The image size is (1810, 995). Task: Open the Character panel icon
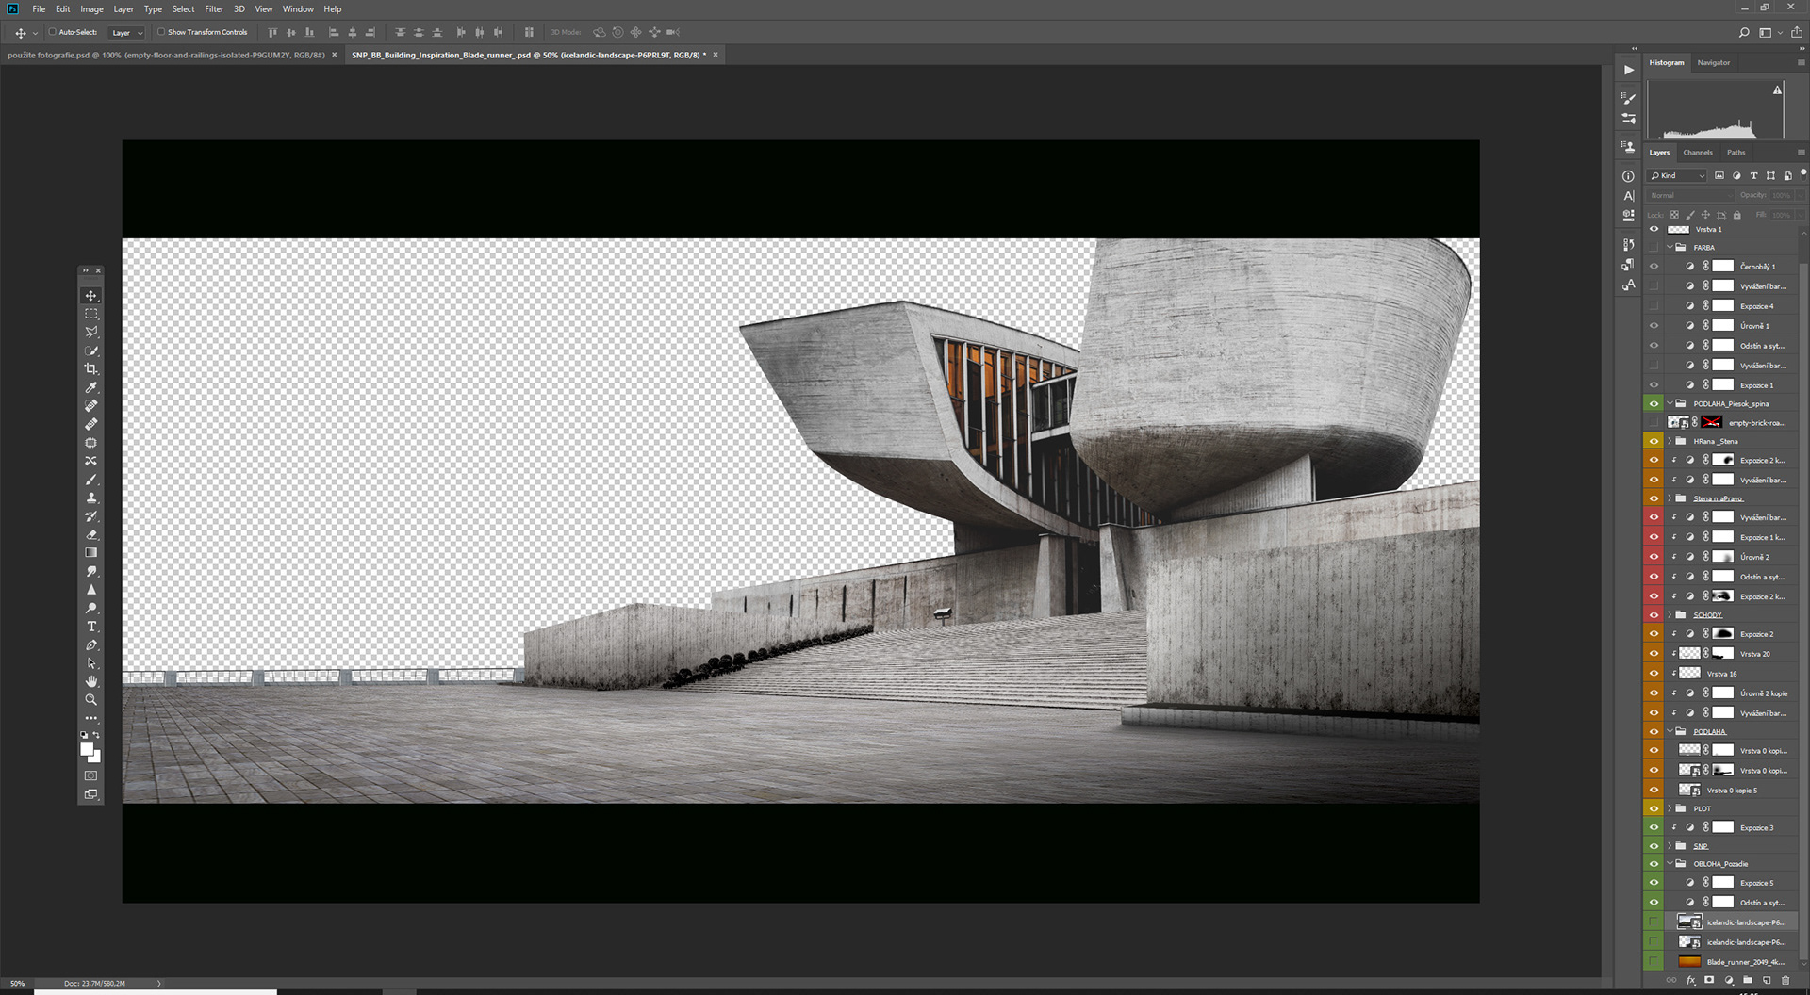point(1628,196)
